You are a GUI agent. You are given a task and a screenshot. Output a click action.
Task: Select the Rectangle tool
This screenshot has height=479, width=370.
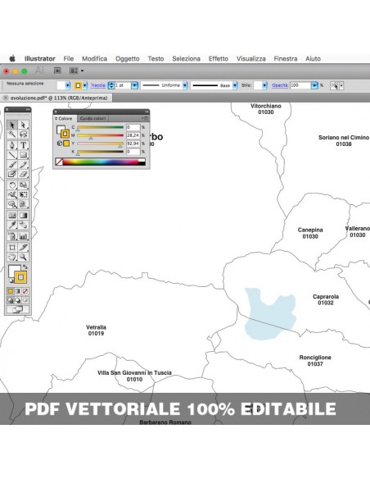click(23, 155)
